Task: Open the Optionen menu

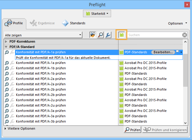Action: (178, 23)
